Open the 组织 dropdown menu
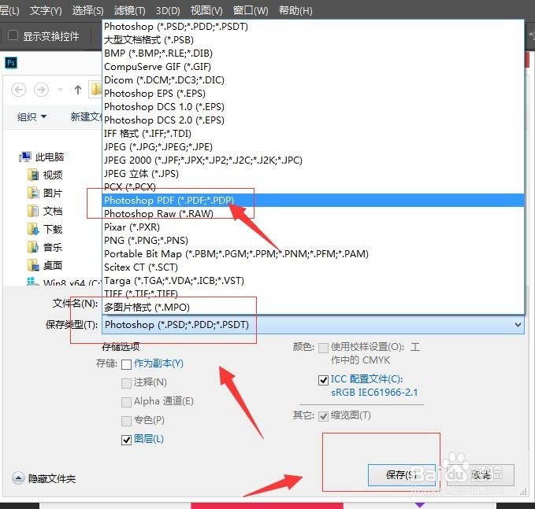Viewport: 535px width, 509px height. coord(32,117)
